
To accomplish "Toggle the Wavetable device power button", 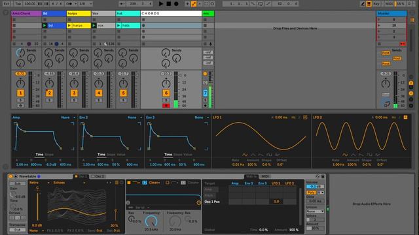I will click(10, 176).
